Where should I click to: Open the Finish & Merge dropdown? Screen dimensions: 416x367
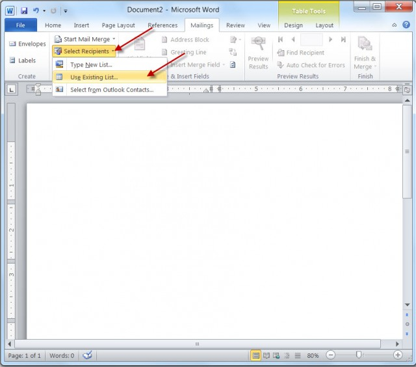[365, 53]
